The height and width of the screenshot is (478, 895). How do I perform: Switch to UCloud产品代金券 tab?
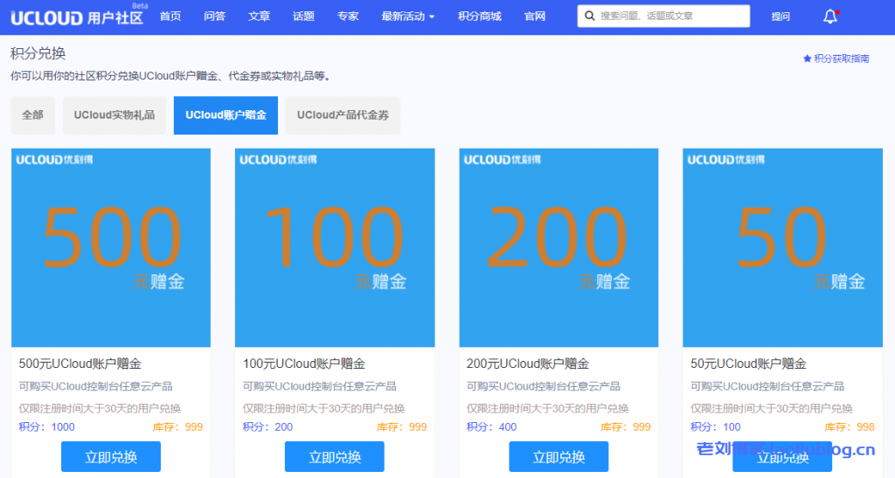343,115
